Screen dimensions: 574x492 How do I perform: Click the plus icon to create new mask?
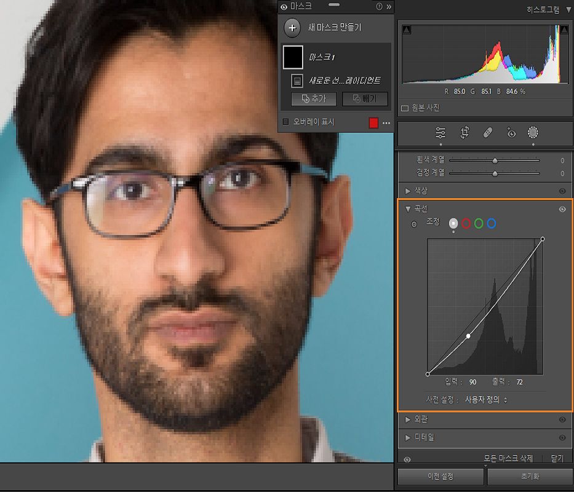[x=292, y=28]
